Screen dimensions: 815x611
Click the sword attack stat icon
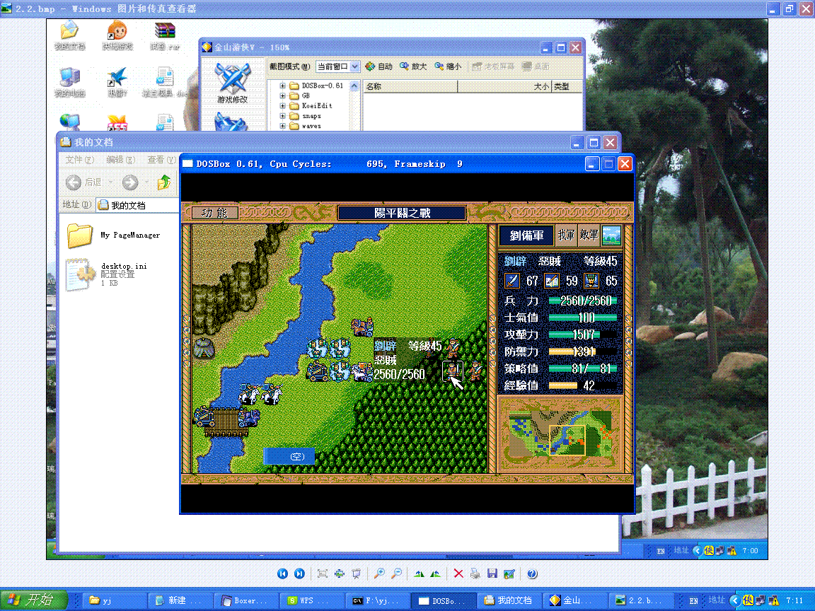tap(512, 281)
